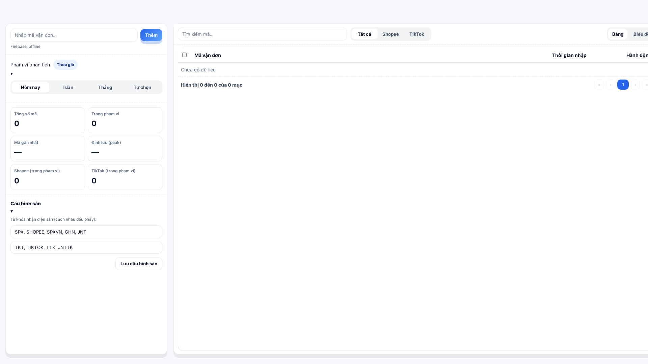Click the Mã gần nhất stat card
The width and height of the screenshot is (648, 364).
point(48,149)
